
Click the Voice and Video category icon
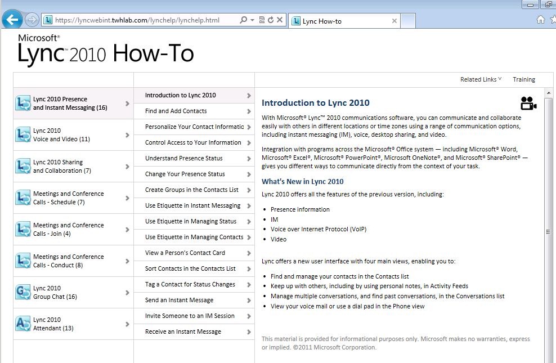coord(23,135)
